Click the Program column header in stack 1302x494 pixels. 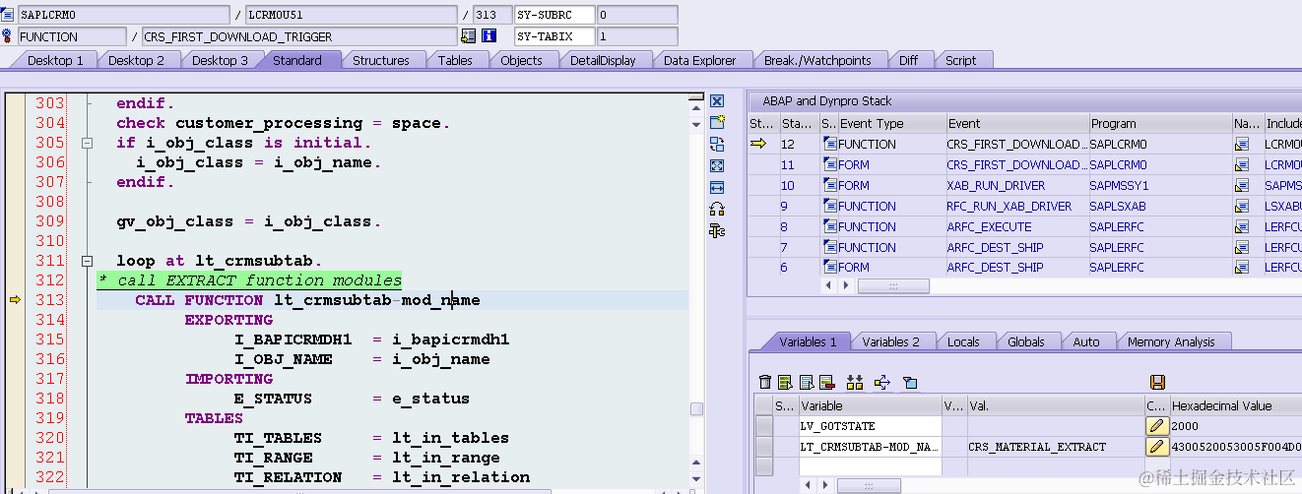(1159, 123)
